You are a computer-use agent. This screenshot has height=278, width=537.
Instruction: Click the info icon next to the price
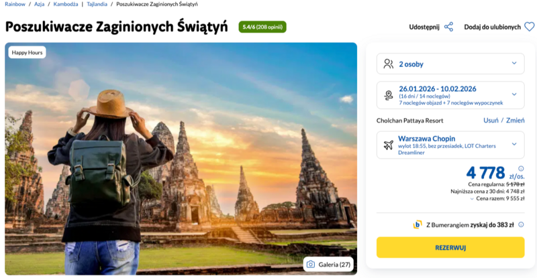tap(521, 169)
